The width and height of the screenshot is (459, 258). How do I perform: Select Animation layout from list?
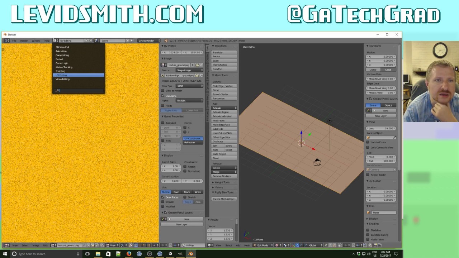pos(79,51)
